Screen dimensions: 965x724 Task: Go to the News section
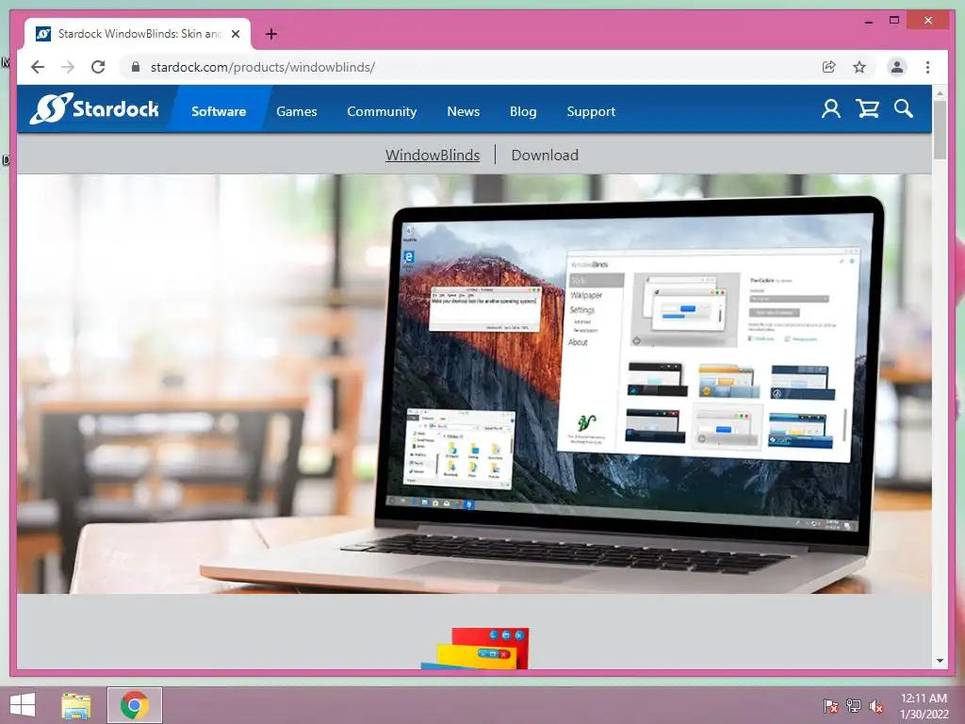[464, 111]
